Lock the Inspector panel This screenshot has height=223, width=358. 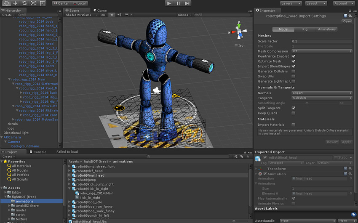(x=350, y=11)
